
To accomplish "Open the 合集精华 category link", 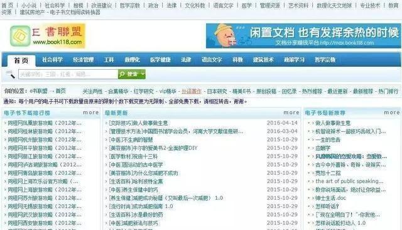I will pyautogui.click(x=118, y=91).
